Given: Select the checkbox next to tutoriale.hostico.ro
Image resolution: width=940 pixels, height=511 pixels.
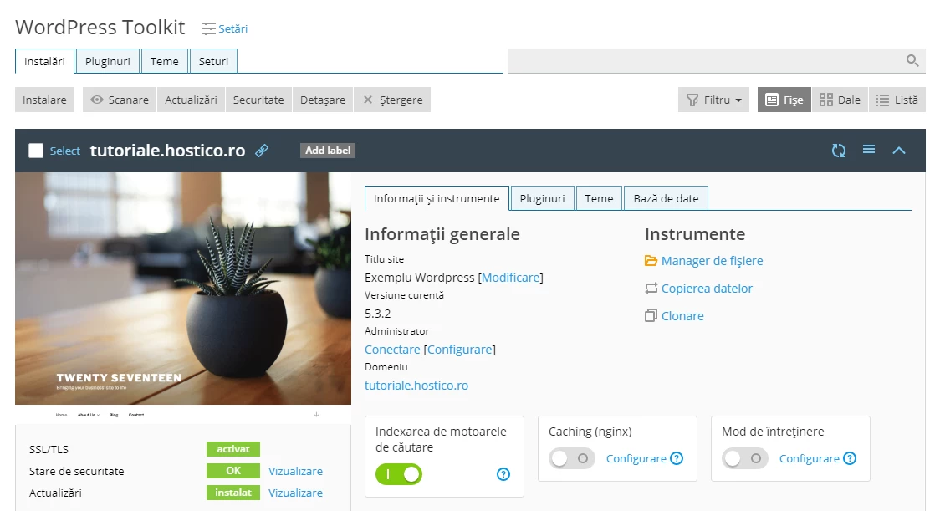Looking at the screenshot, I should click(x=33, y=151).
